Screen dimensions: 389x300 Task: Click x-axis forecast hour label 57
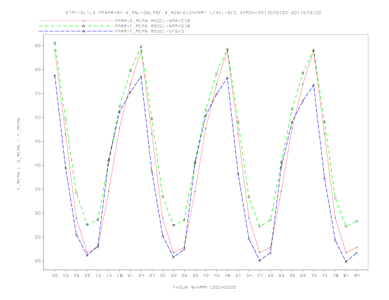click(x=260, y=275)
